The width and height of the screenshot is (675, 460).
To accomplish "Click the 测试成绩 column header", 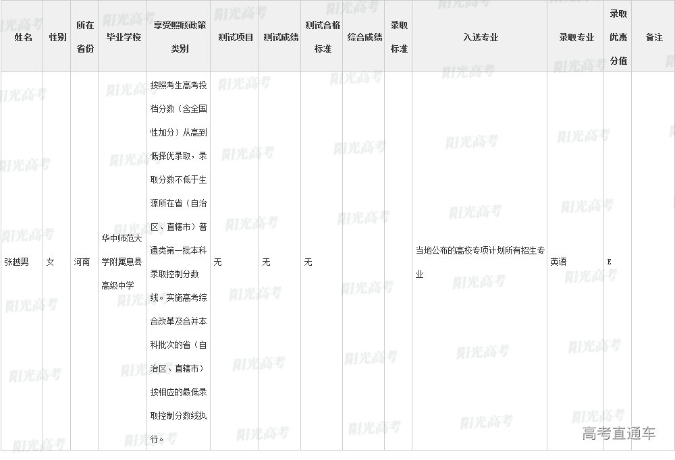I will click(x=281, y=37).
